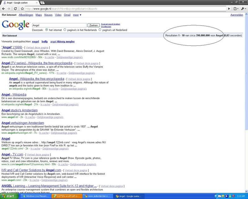248x199 pixels.
Task: Open the 'ANGEL Learning' result link
Action: [49, 186]
